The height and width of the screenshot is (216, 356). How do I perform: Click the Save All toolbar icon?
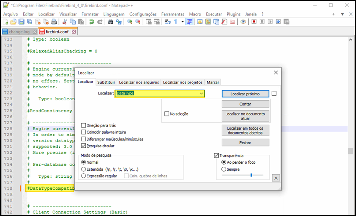[29, 22]
